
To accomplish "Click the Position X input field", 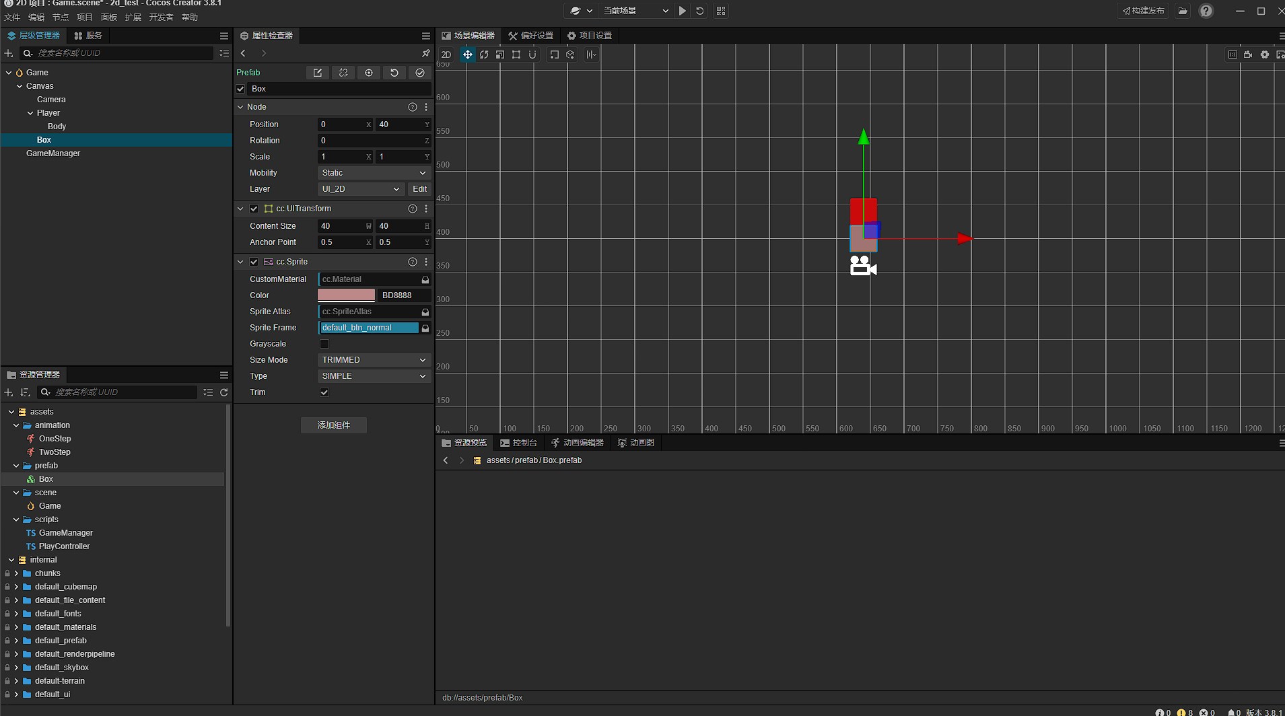I will [x=345, y=124].
